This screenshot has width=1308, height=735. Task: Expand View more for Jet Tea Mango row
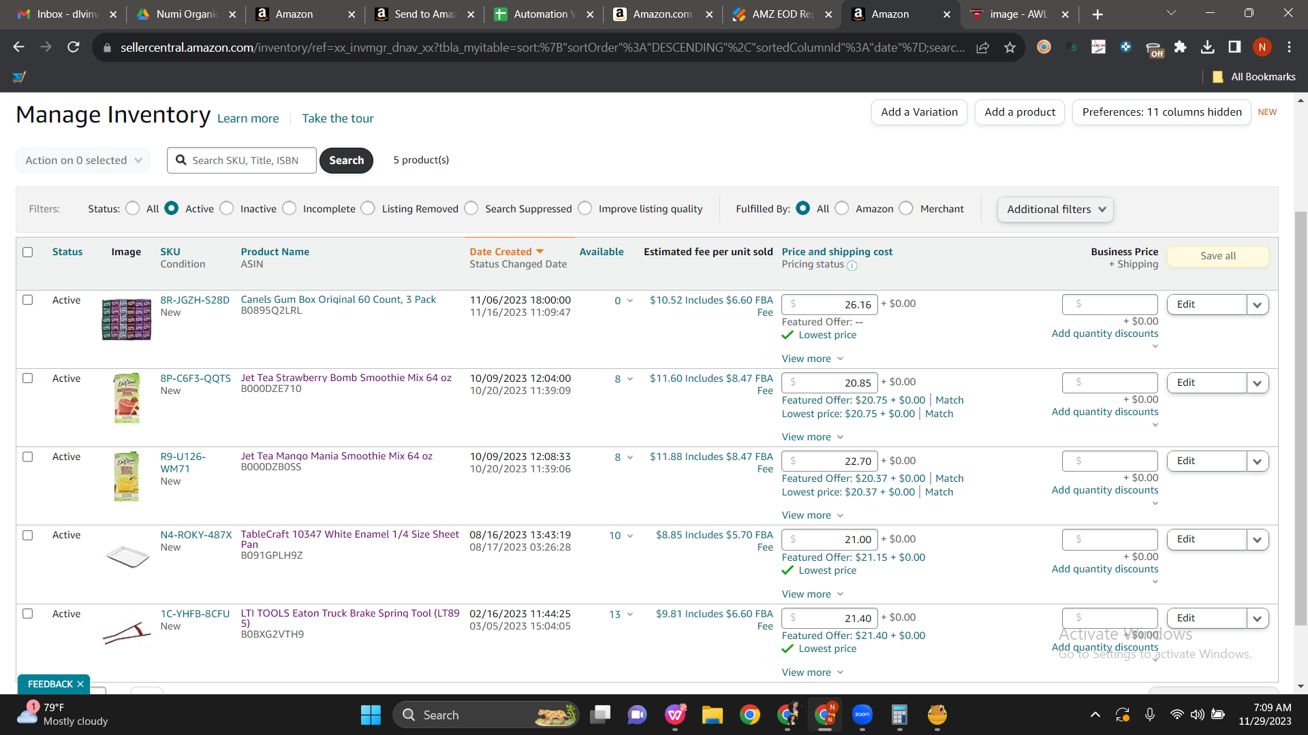click(x=813, y=515)
